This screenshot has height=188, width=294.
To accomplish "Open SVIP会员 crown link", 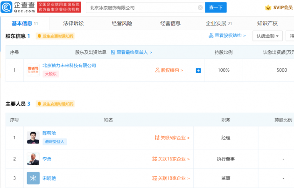I will (x=279, y=7).
